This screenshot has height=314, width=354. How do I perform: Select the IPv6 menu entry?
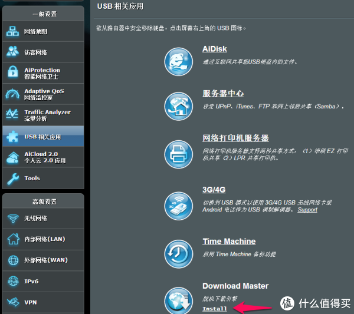(43, 282)
